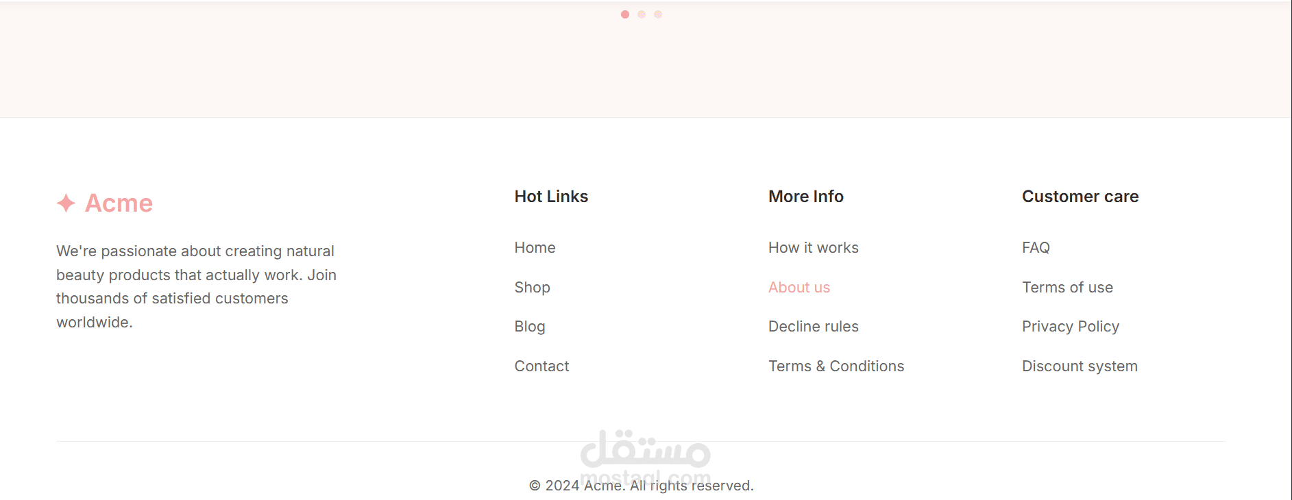Viewport: 1292px width, 500px height.
Task: Click the Terms of use link
Action: (x=1066, y=288)
